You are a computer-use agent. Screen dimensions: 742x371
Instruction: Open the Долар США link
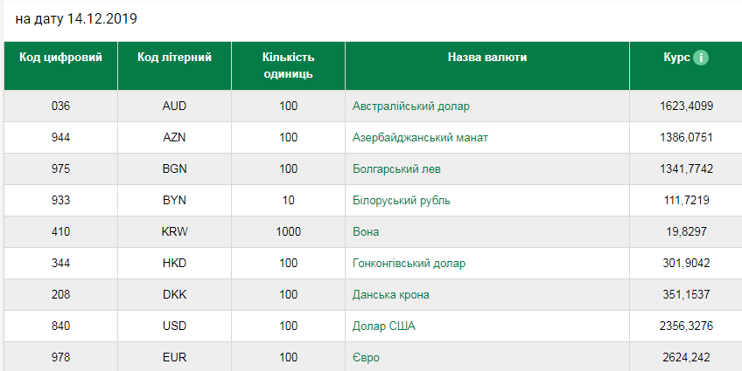[x=384, y=326]
